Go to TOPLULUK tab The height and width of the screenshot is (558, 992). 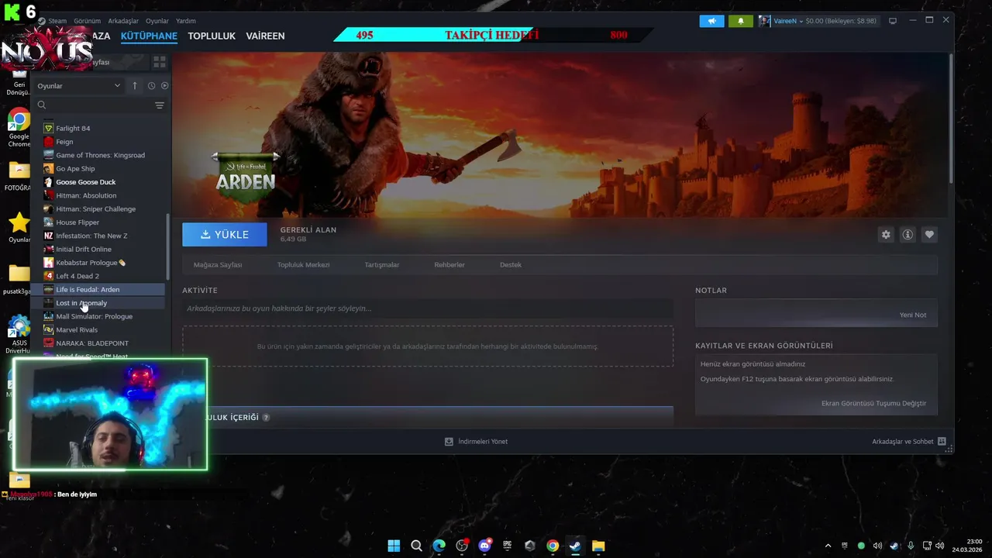tap(212, 36)
